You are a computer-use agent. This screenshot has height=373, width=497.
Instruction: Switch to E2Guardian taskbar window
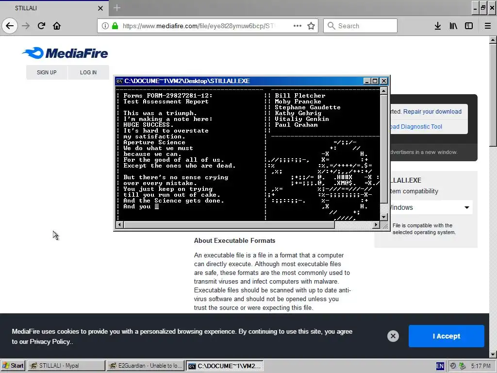click(x=145, y=366)
